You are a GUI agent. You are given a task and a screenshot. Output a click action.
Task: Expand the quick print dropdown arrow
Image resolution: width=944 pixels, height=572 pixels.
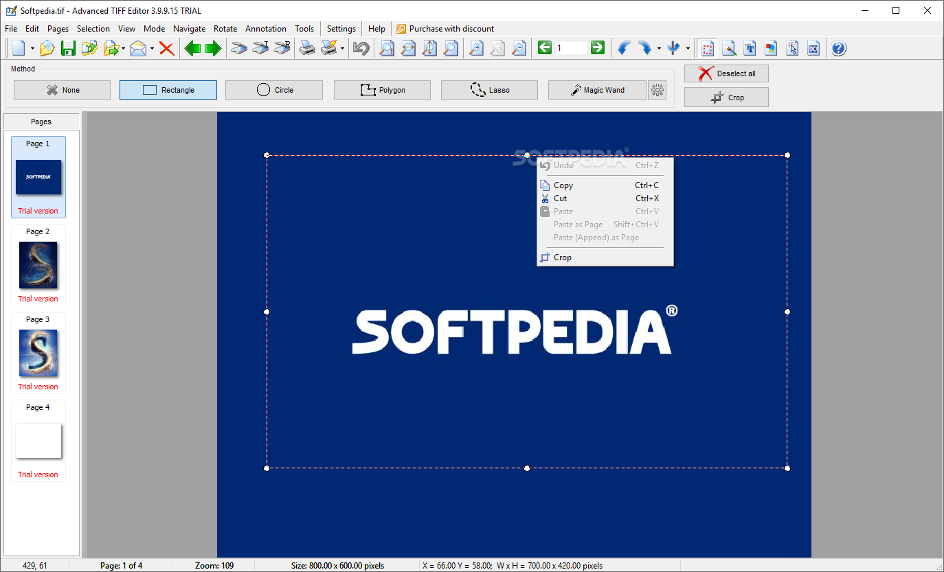click(x=342, y=49)
